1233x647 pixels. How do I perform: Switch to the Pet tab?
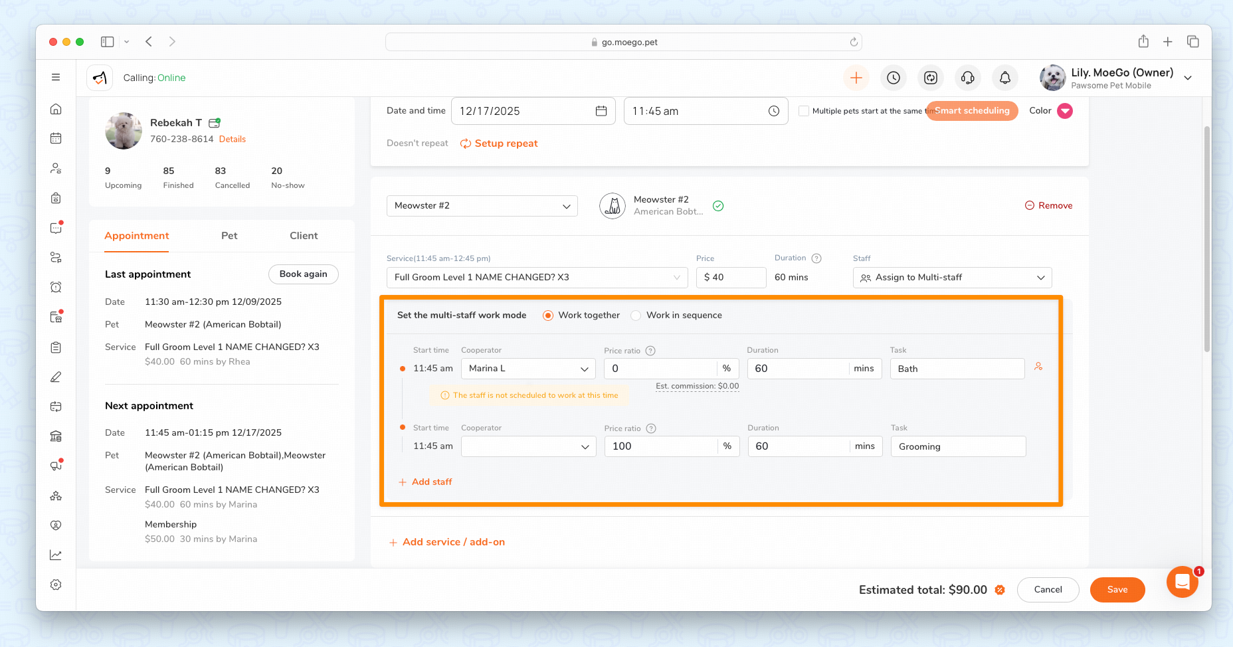pos(229,236)
